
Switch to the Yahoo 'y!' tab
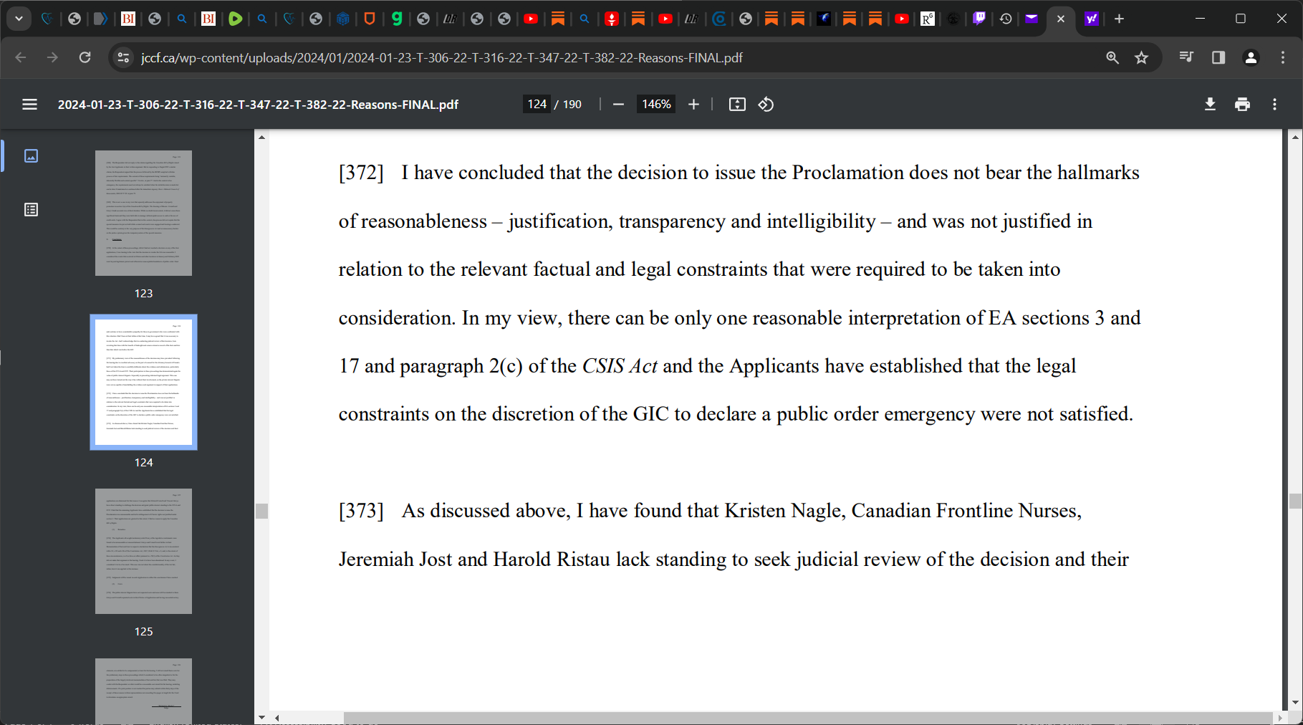(1092, 19)
